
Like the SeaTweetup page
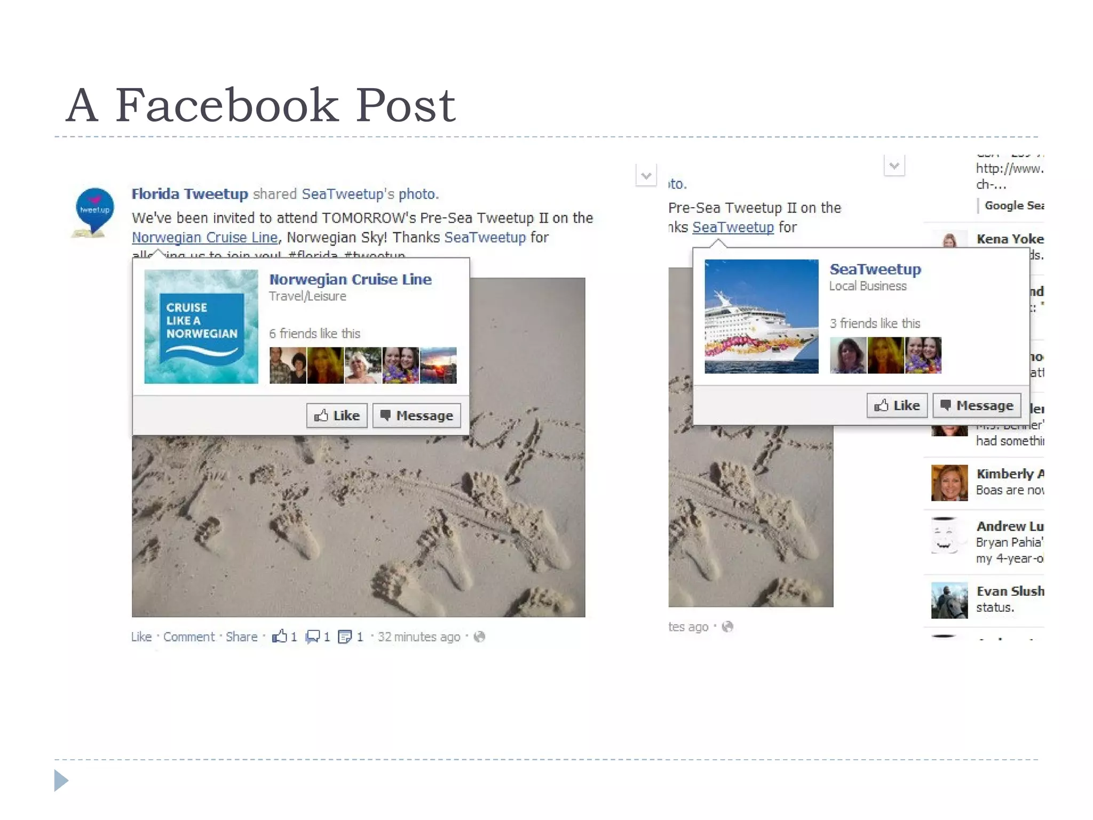click(x=897, y=405)
